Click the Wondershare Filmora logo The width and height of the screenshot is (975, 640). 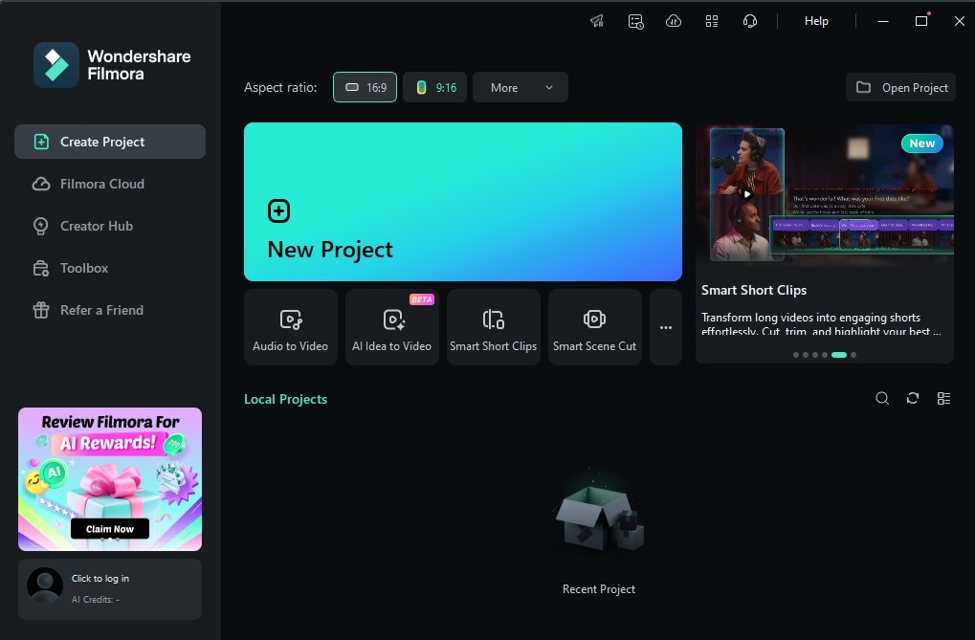[x=112, y=65]
